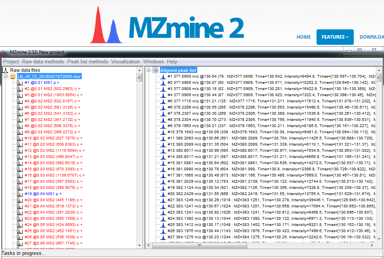384x258 pixels.
Task: Click the open folder icon next to the raw file
Action: point(13,76)
